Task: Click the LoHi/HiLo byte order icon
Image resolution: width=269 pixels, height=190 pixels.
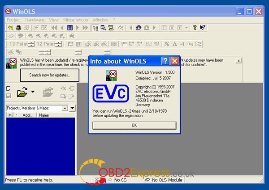Action: coord(149,44)
